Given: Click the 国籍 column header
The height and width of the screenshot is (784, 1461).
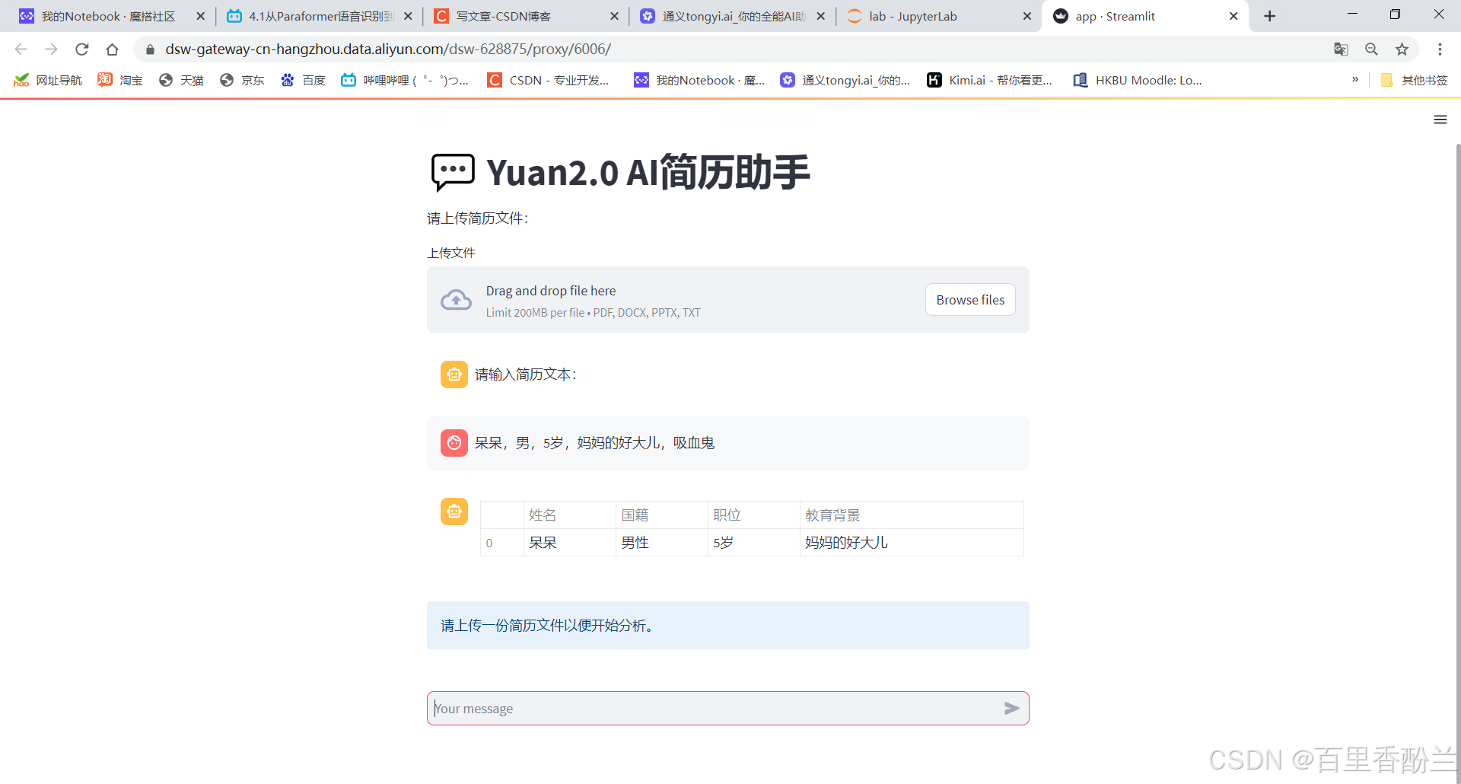Looking at the screenshot, I should click(x=661, y=515).
